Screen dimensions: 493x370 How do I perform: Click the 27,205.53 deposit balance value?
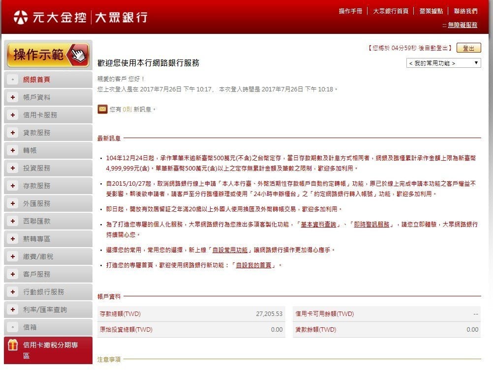pyautogui.click(x=269, y=314)
